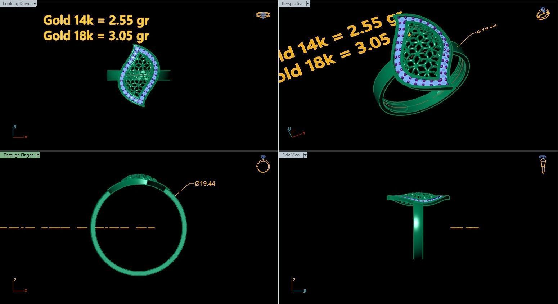Select the 'Gold 14k = 2.55 gr' text in Looking Down view
Screen dimensions: 558x304
(96, 20)
